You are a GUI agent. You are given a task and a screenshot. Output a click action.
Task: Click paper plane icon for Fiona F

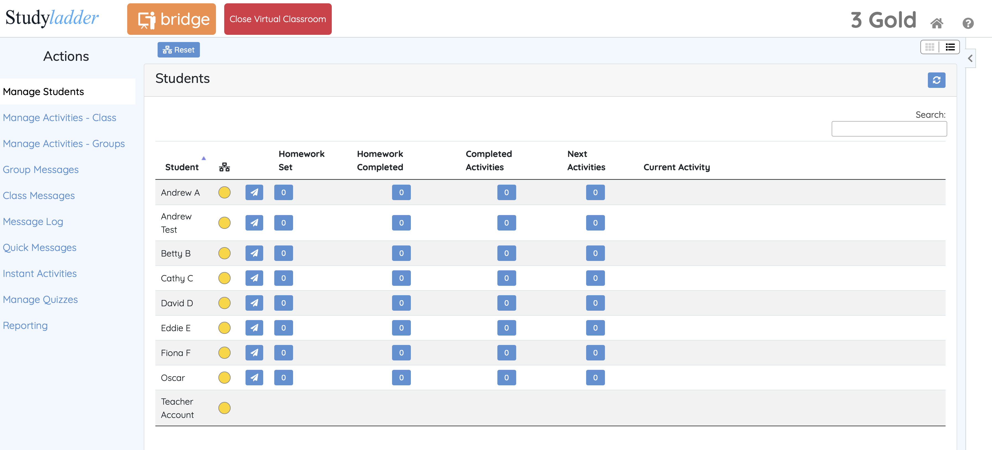point(254,353)
